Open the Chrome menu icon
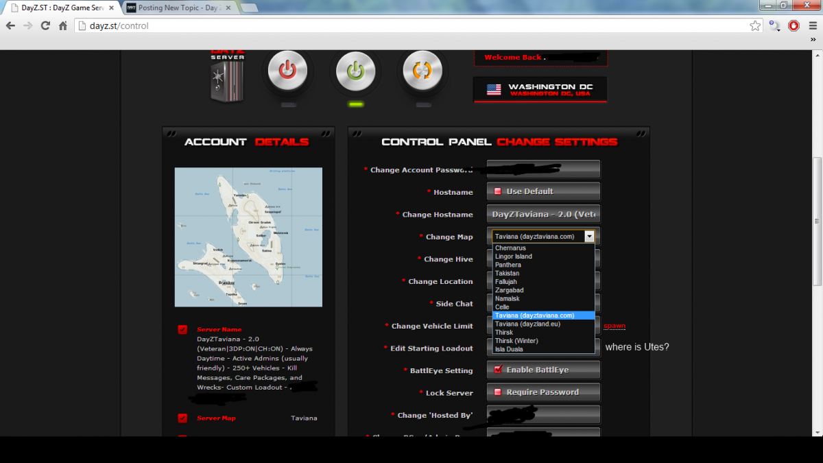This screenshot has width=823, height=463. coord(812,26)
